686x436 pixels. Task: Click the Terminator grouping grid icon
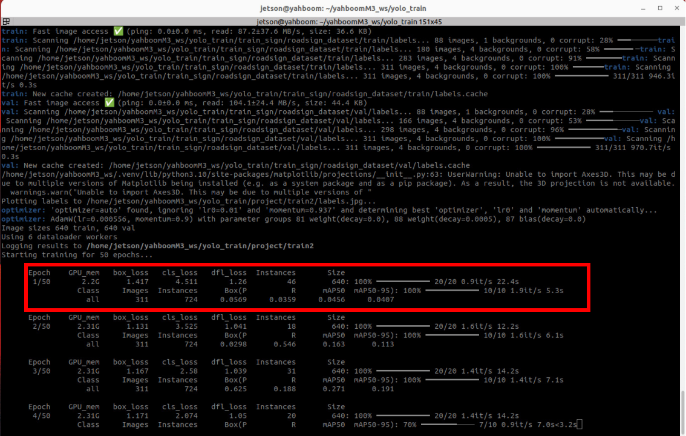pos(6,21)
